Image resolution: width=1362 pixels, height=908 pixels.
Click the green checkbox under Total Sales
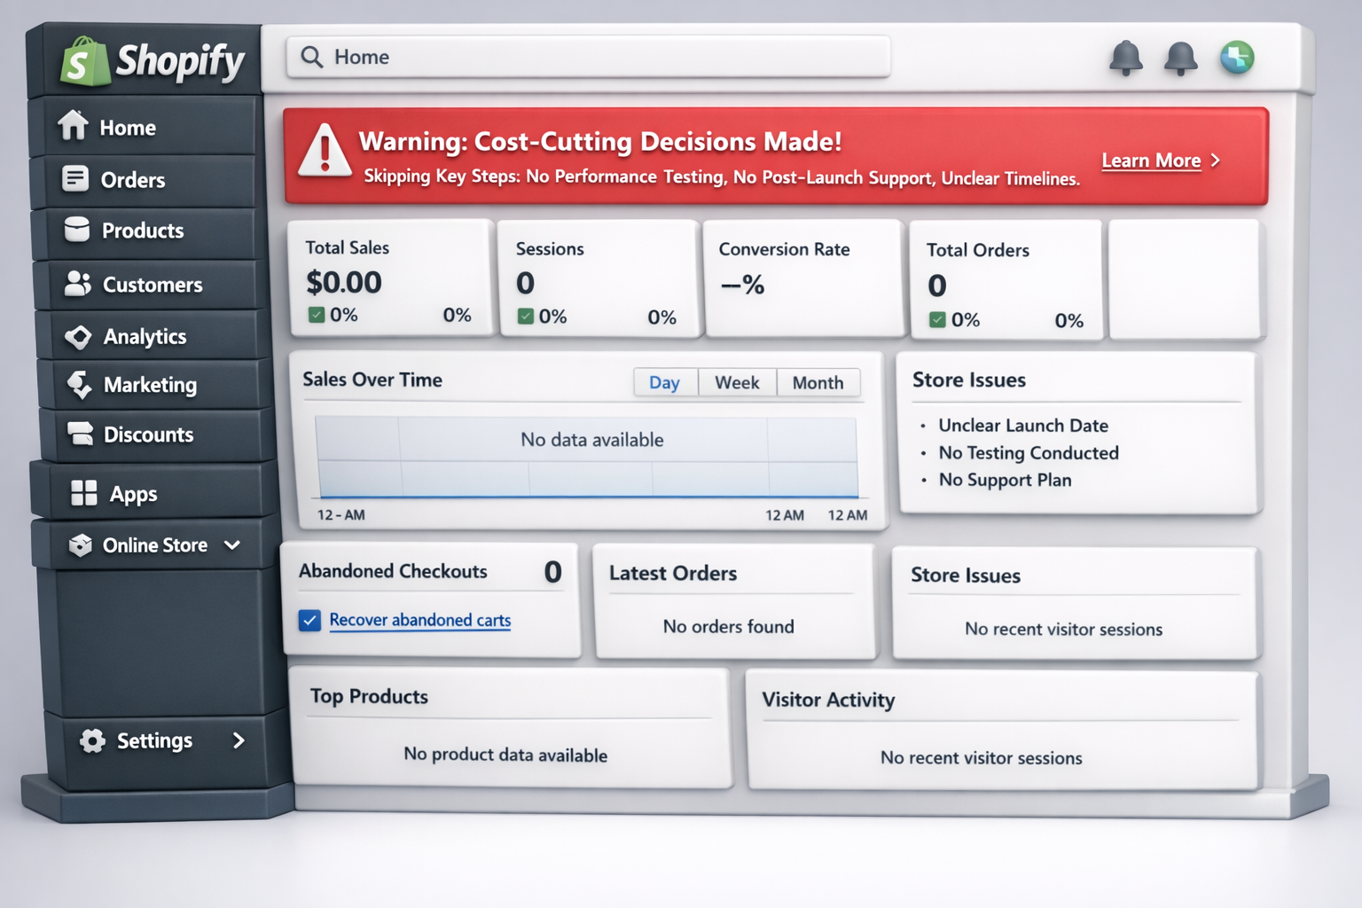317,315
